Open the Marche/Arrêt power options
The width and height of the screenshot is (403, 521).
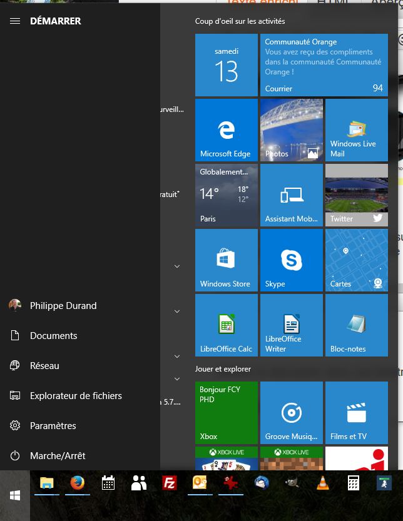[x=57, y=456]
